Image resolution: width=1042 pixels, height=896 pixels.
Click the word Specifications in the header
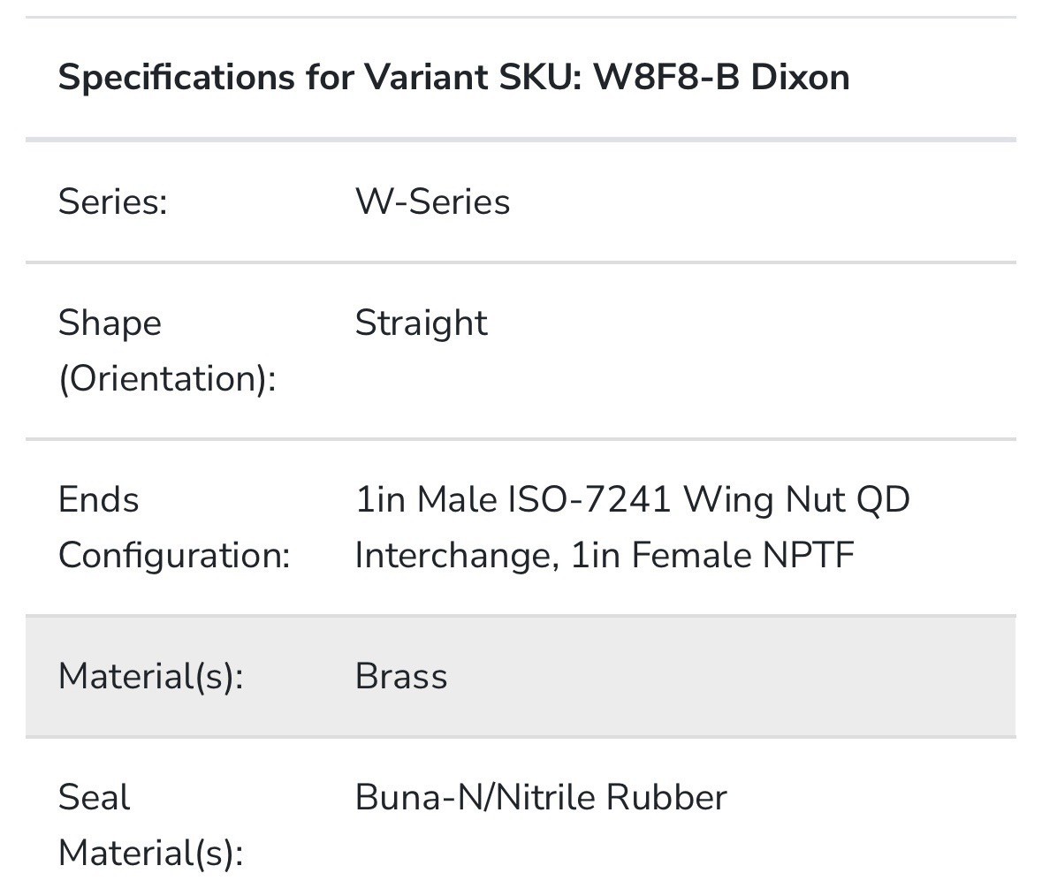176,77
